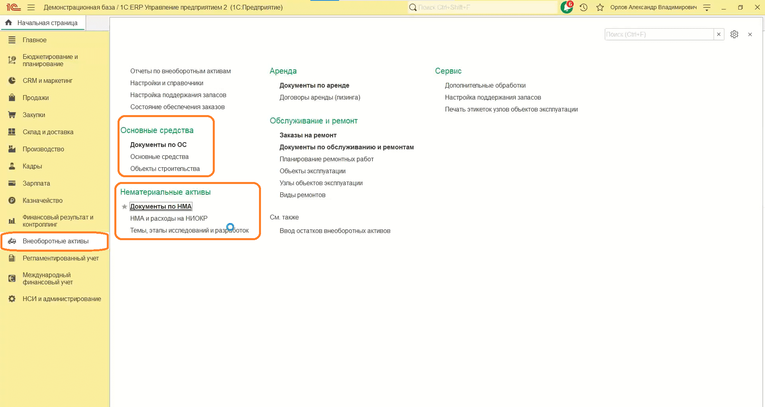The width and height of the screenshot is (765, 407).
Task: Open the Продажи section
Action: pyautogui.click(x=35, y=98)
